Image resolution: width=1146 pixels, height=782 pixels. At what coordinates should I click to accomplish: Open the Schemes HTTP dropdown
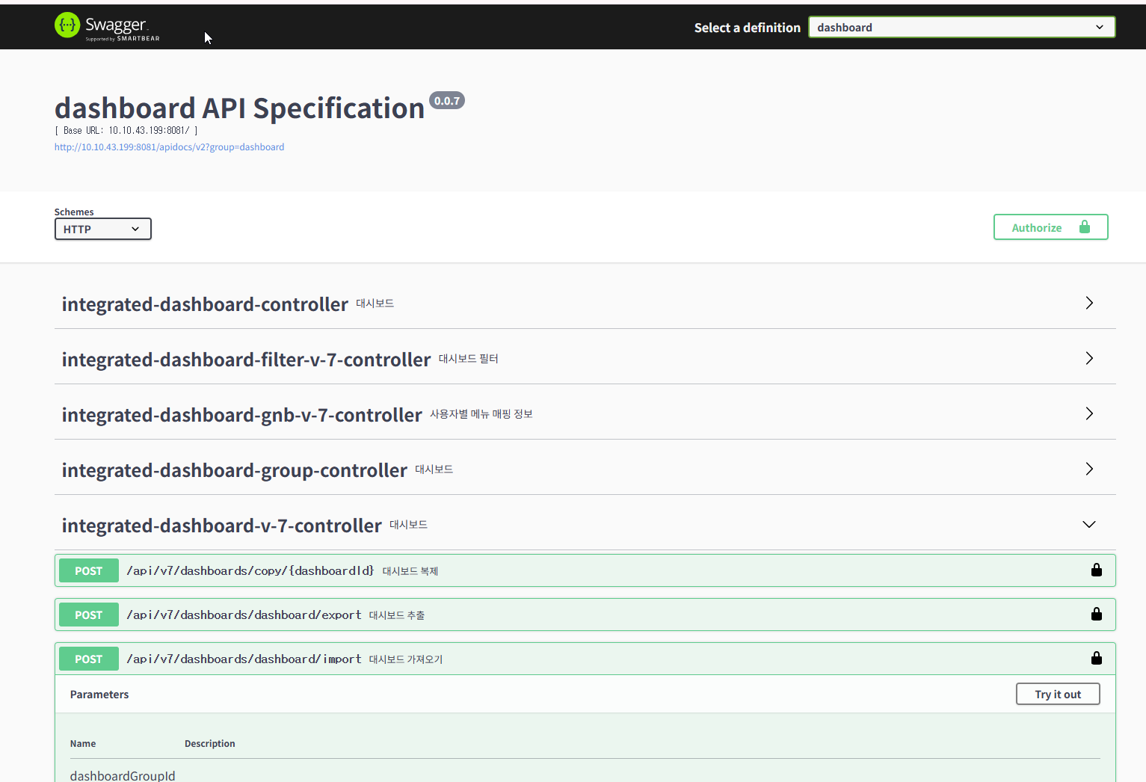tap(102, 230)
